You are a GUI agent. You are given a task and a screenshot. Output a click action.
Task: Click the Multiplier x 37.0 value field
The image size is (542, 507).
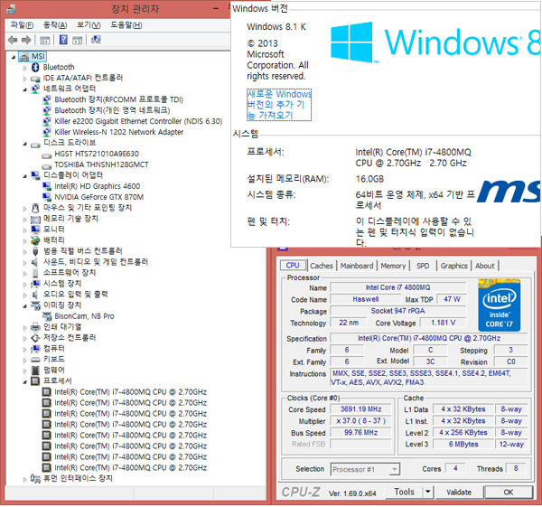point(360,421)
